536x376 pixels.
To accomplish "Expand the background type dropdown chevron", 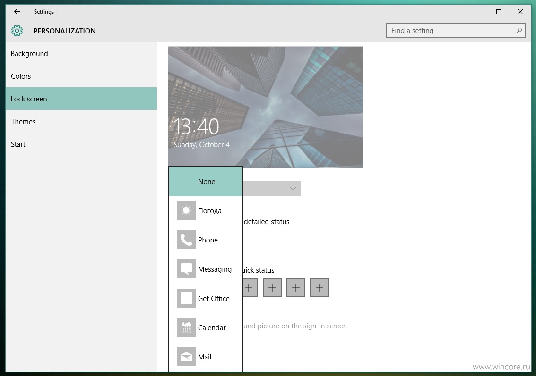I will coord(293,189).
